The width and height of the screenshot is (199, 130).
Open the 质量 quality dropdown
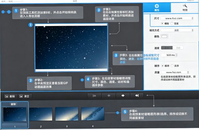(175, 72)
